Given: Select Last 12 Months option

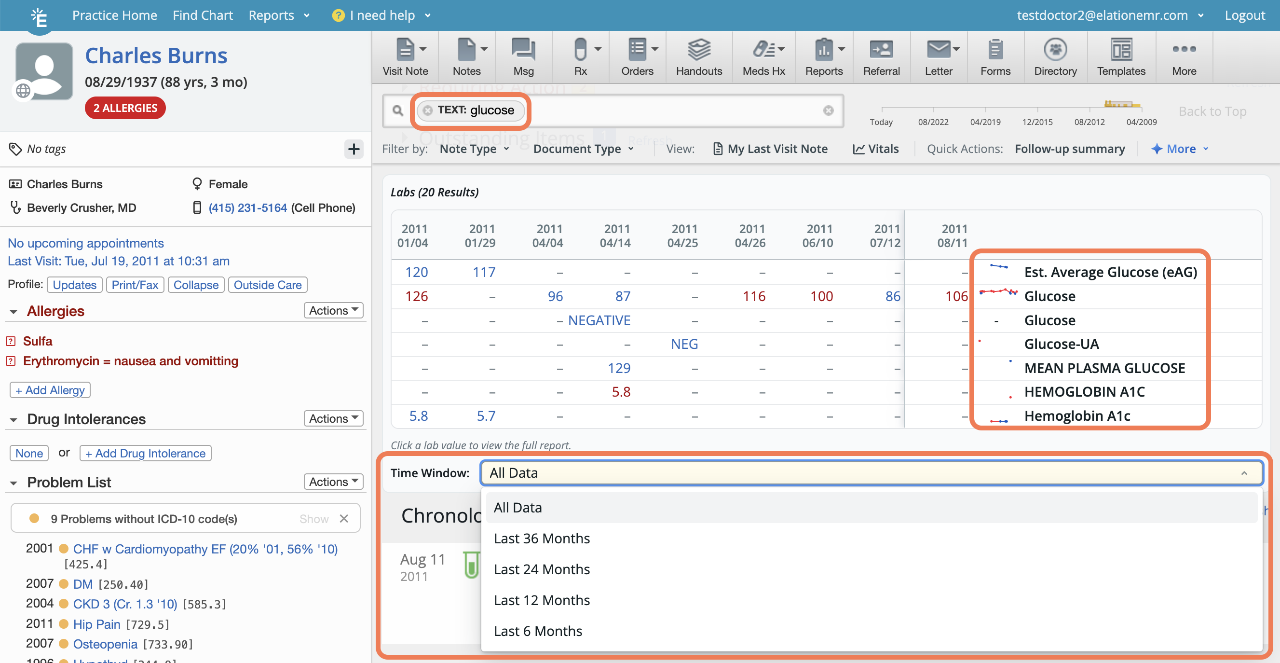Looking at the screenshot, I should tap(542, 600).
